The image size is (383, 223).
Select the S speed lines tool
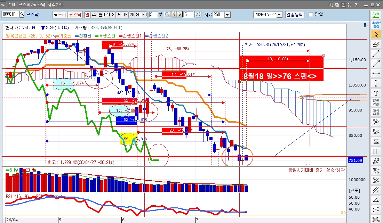coord(376,180)
